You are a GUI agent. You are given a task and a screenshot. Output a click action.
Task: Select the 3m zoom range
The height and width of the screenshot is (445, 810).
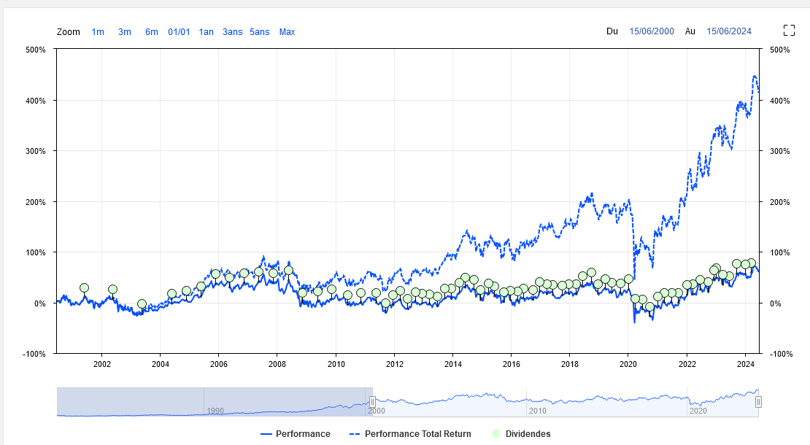coord(125,32)
